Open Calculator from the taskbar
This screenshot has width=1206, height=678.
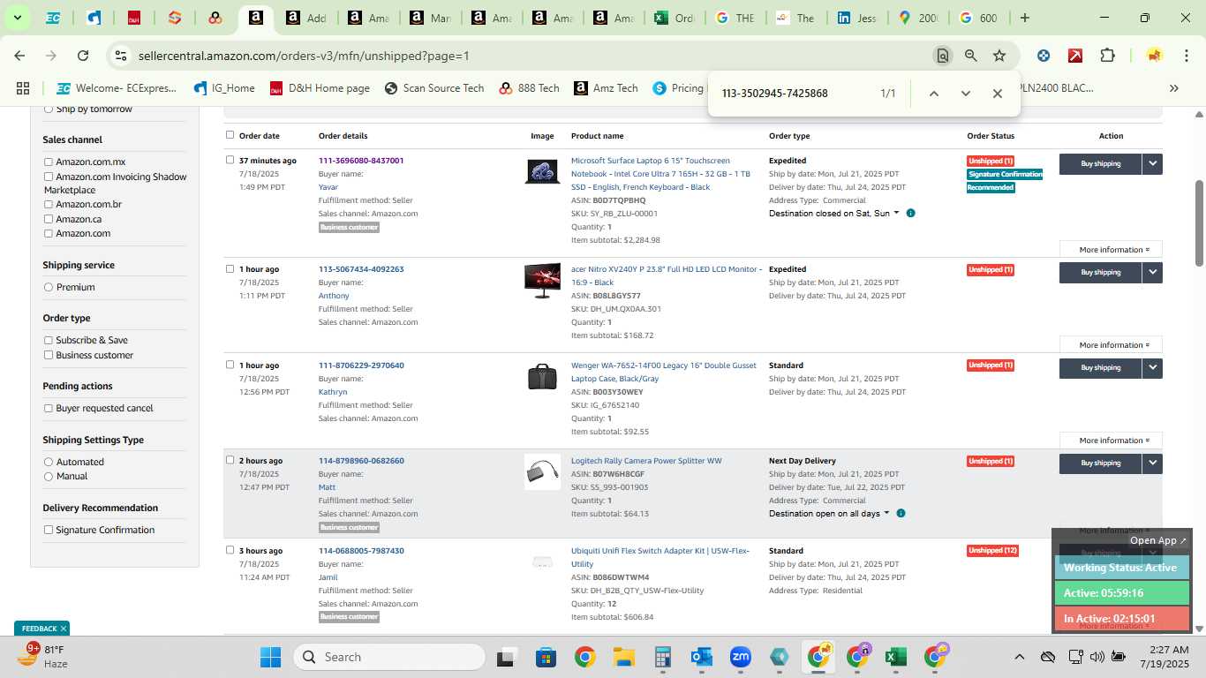click(x=662, y=657)
